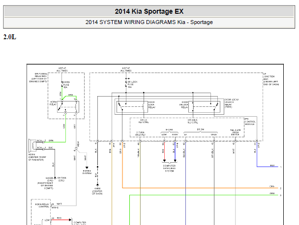Screen dimensions: 299x225
Task: Select the TAIL GATE OPEN SWITCH label
Action: [235, 132]
